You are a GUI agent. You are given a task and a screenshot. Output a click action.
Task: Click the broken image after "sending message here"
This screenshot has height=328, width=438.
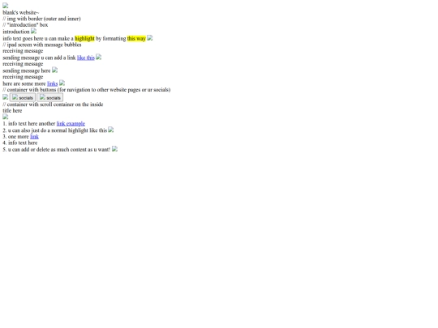55,70
